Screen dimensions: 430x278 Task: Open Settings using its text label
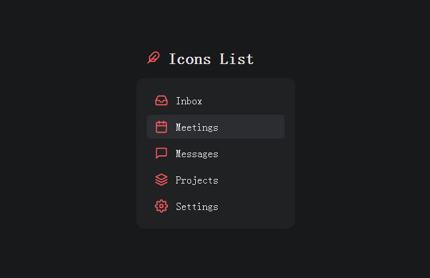point(196,207)
